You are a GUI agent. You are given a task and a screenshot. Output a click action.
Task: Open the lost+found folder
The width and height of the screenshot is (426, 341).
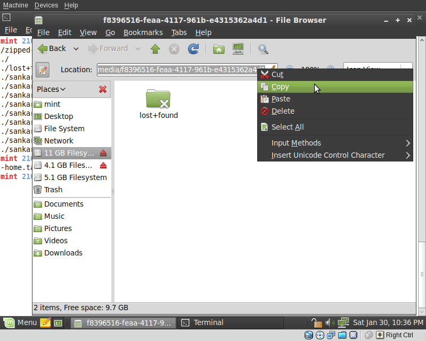pos(158,101)
